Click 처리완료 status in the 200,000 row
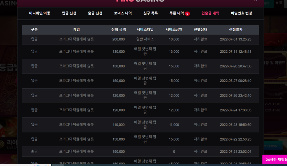The image size is (287, 166). pyautogui.click(x=200, y=39)
